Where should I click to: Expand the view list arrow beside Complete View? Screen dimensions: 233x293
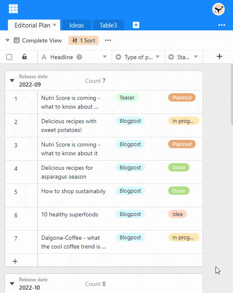click(x=7, y=40)
